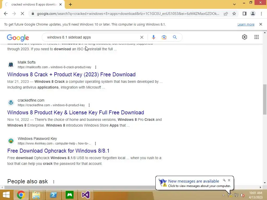Viewport: 267px width, 200px height.
Task: Close the New messages balloon
Action: tap(229, 180)
